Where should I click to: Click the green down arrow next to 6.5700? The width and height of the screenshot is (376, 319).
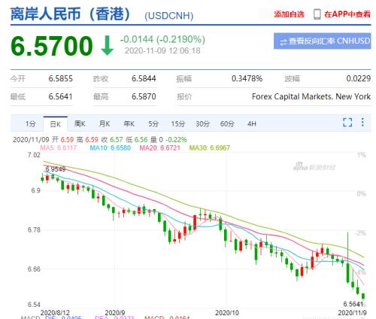pyautogui.click(x=108, y=45)
